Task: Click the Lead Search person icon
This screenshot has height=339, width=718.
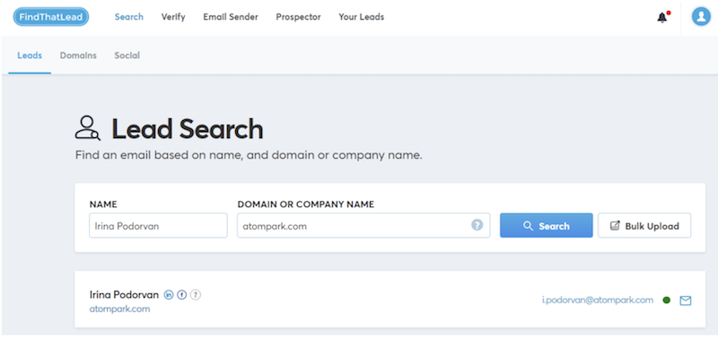Action: [87, 128]
